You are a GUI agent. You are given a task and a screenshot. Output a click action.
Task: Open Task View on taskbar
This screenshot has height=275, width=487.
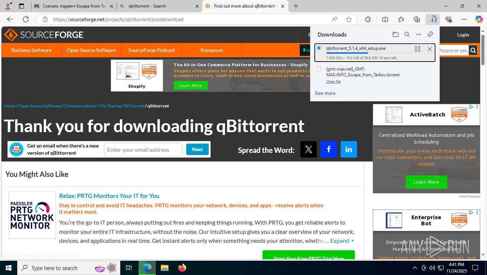point(129,268)
